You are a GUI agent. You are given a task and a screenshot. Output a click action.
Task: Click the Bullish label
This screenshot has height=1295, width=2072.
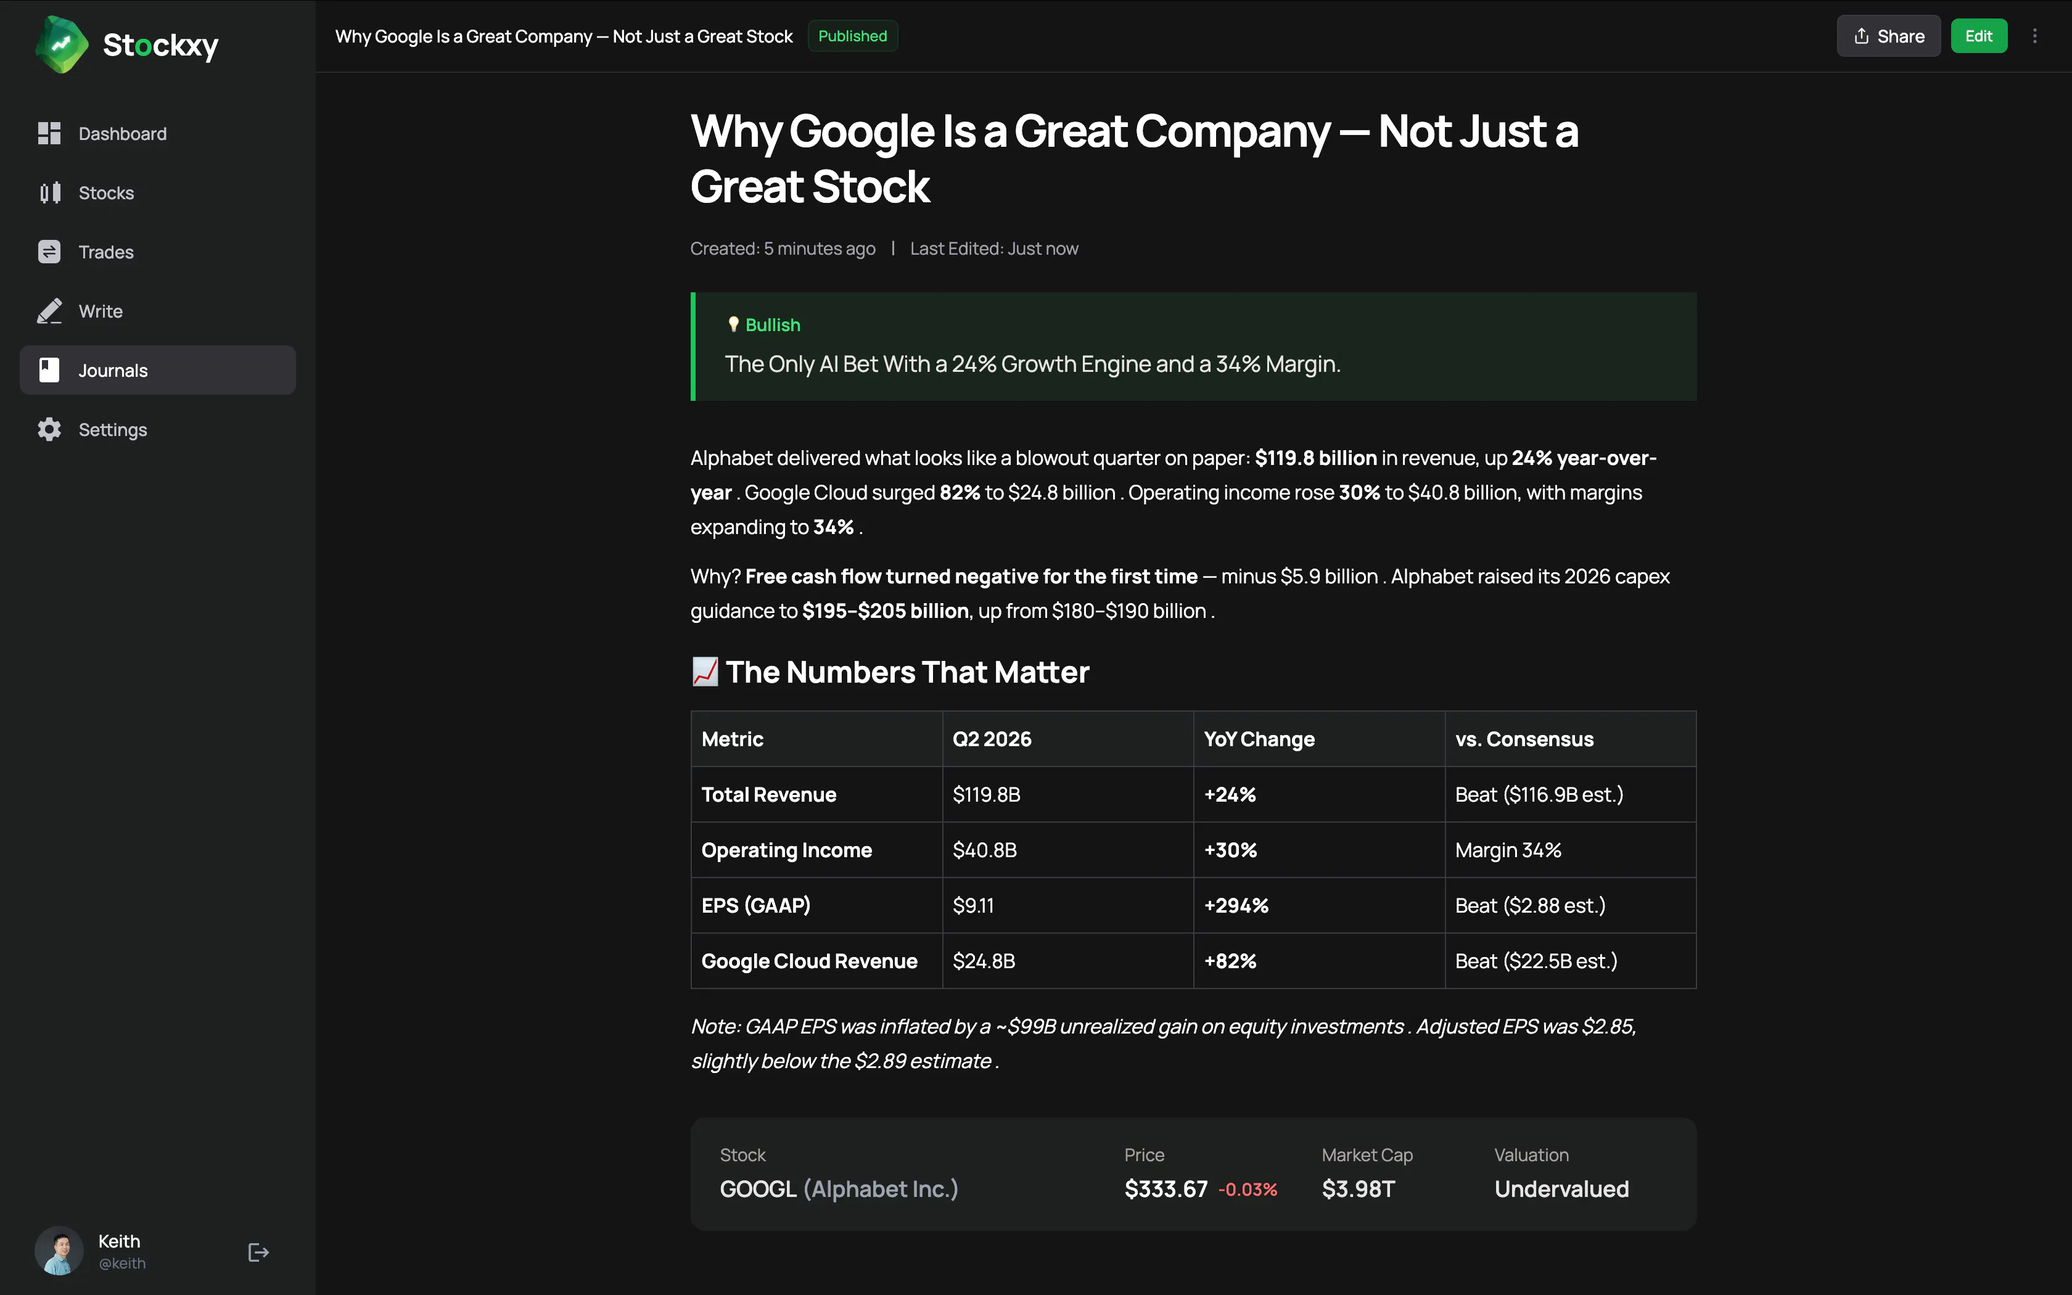tap(772, 324)
